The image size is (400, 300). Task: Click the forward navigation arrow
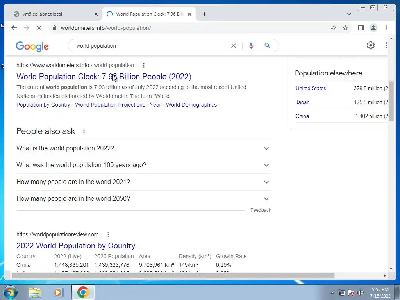click(27, 28)
